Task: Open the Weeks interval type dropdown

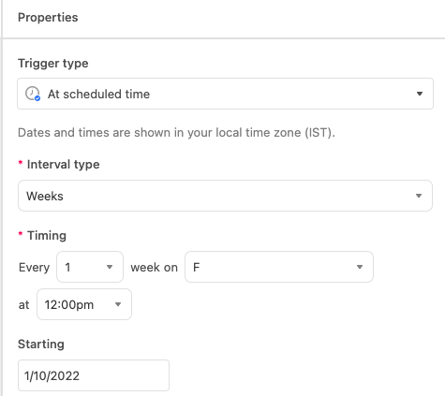Action: pos(225,196)
